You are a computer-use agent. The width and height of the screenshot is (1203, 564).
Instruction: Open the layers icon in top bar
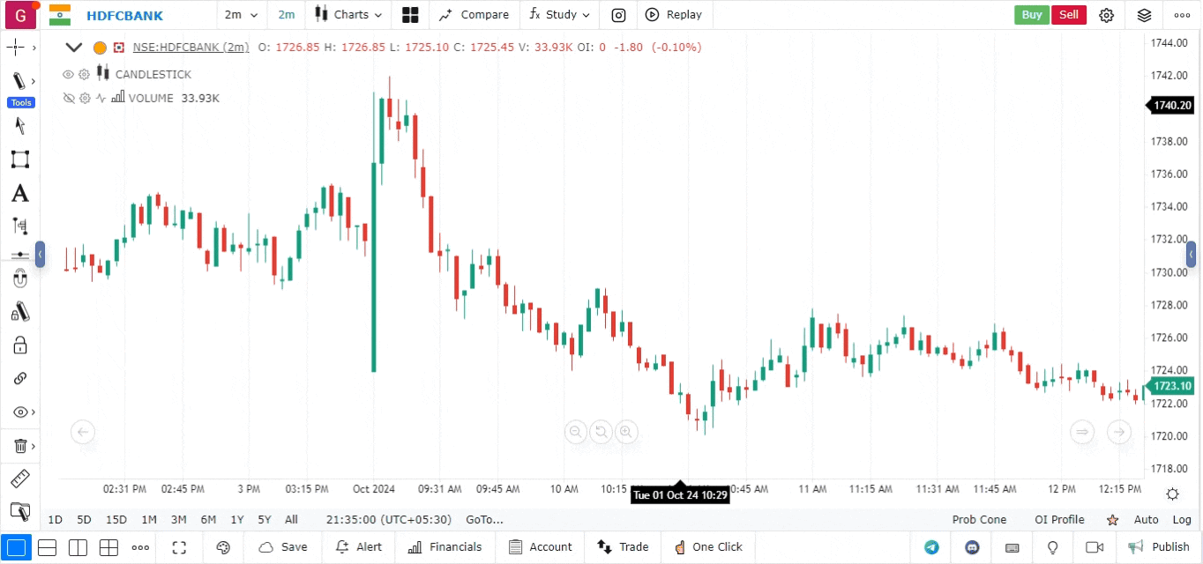pos(1145,15)
